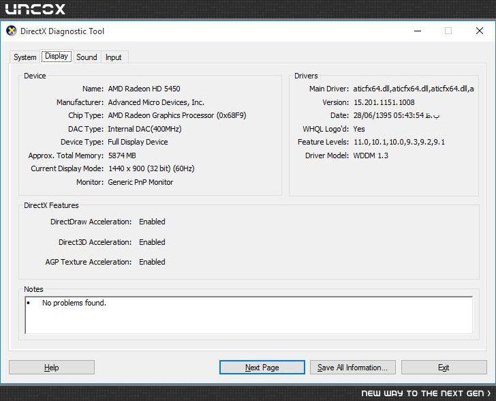Click the 'Feature Levels:' label
Image resolution: width=496 pixels, height=401 pixels.
click(323, 142)
